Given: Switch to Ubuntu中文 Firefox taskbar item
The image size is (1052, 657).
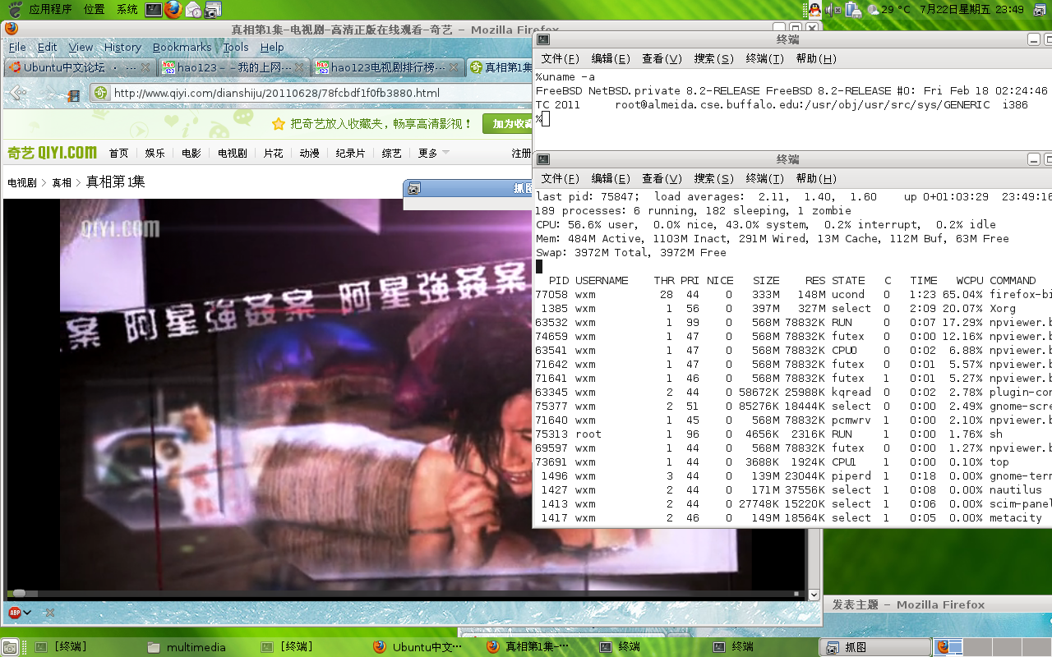Looking at the screenshot, I should [x=419, y=647].
